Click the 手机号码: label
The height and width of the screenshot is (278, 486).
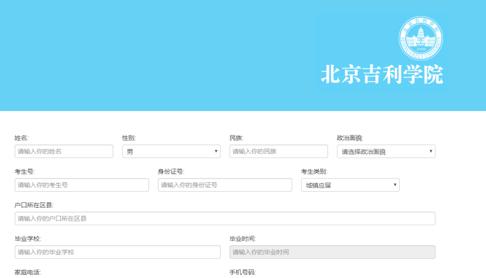pos(243,272)
